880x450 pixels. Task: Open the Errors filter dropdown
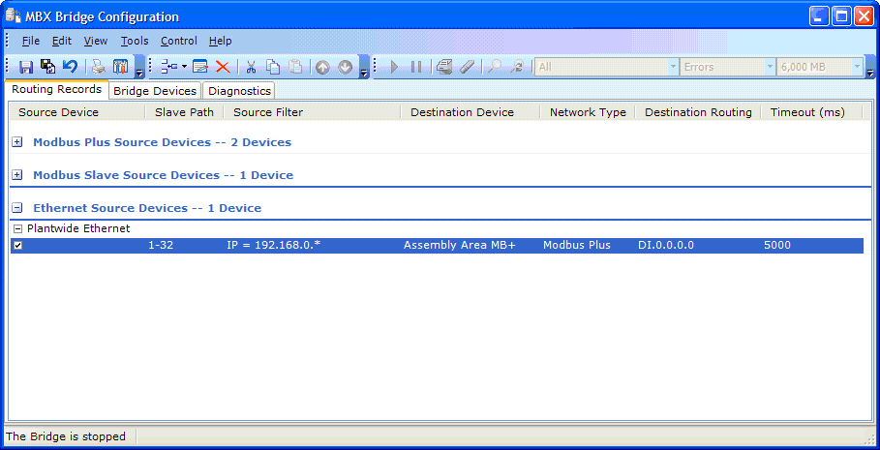770,67
